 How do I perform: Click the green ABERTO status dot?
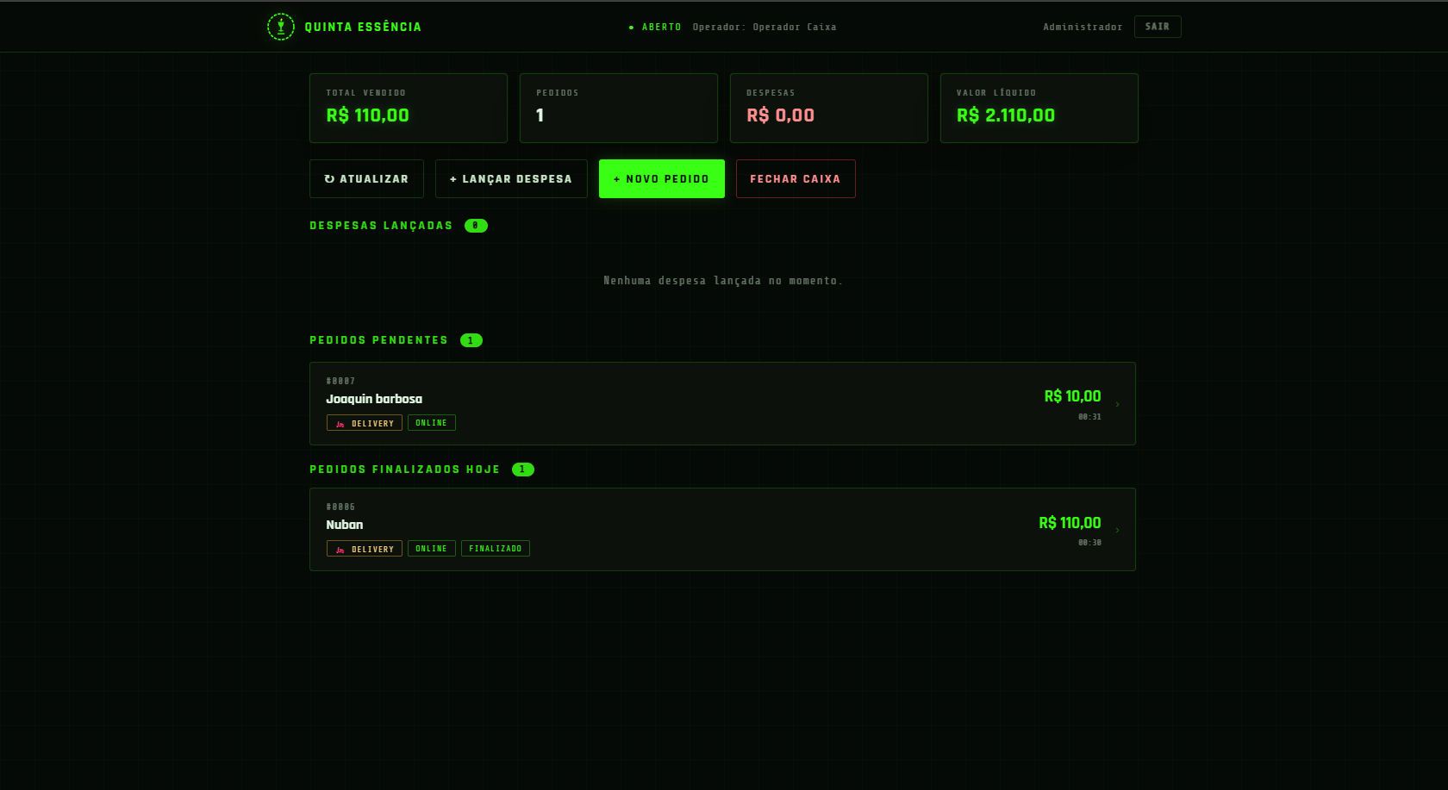coord(631,28)
